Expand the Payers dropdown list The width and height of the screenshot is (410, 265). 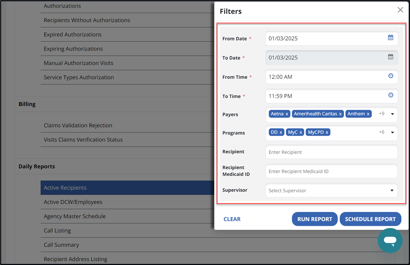392,114
